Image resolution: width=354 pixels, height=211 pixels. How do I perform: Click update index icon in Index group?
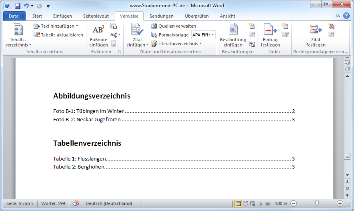pos(285,35)
